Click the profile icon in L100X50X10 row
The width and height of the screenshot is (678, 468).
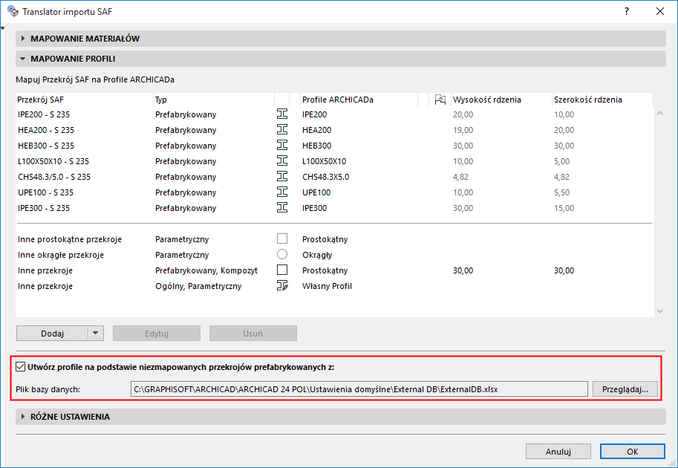point(282,161)
